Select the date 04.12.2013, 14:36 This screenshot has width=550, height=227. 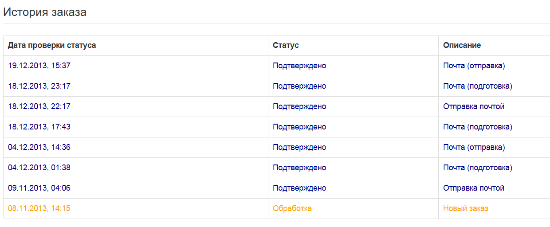(x=39, y=147)
